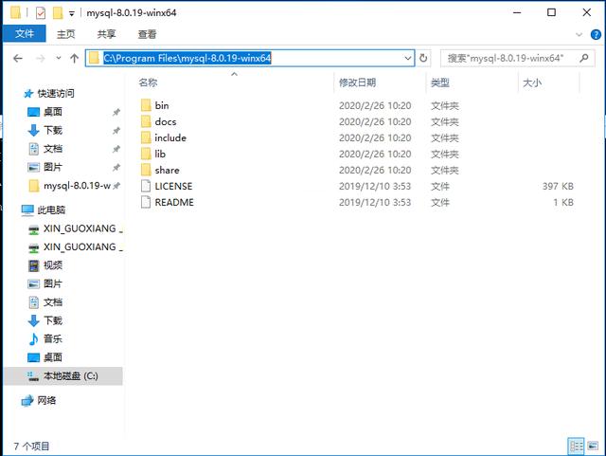Screen dimensions: 606x456
Task: Select the LICENSE file icon
Action: (x=146, y=186)
